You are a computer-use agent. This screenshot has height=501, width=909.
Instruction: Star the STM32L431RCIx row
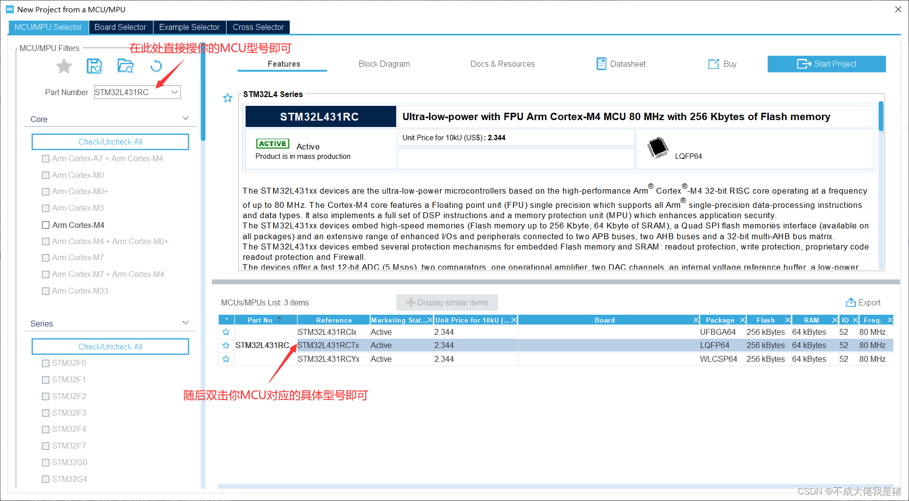[226, 332]
